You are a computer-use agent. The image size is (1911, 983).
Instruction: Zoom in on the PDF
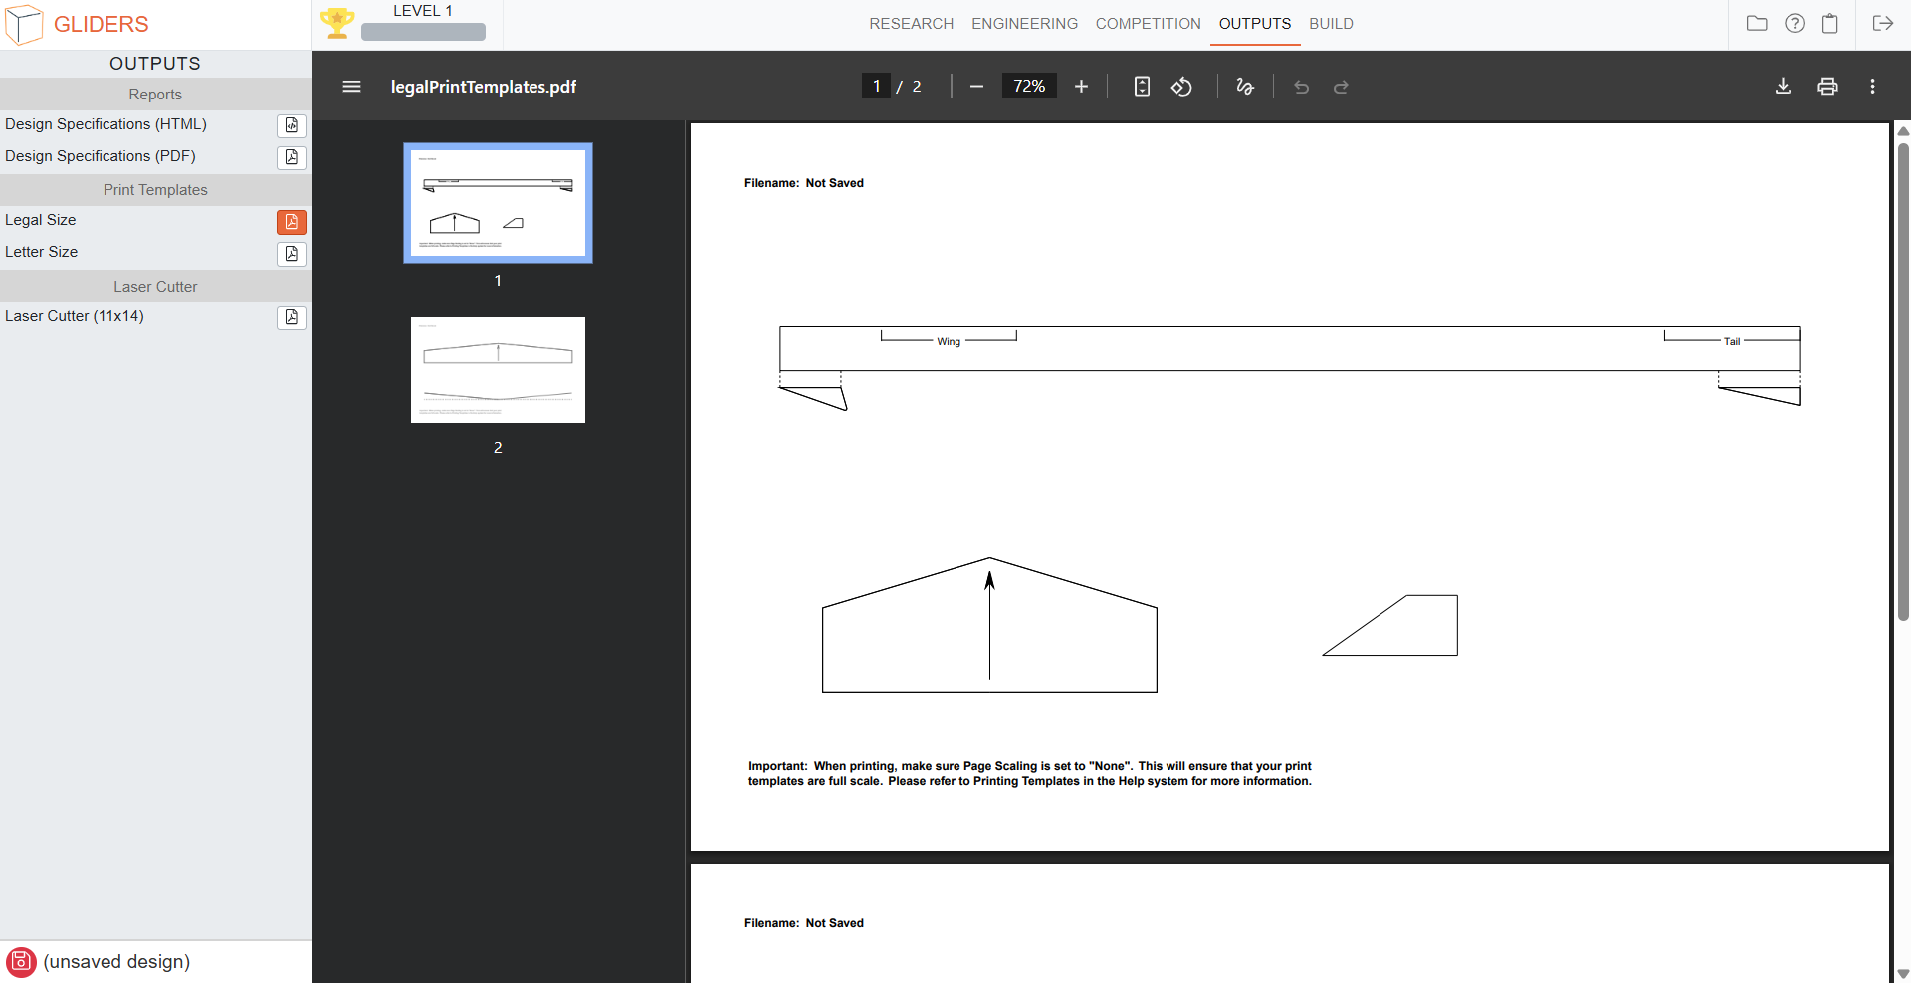point(1081,87)
